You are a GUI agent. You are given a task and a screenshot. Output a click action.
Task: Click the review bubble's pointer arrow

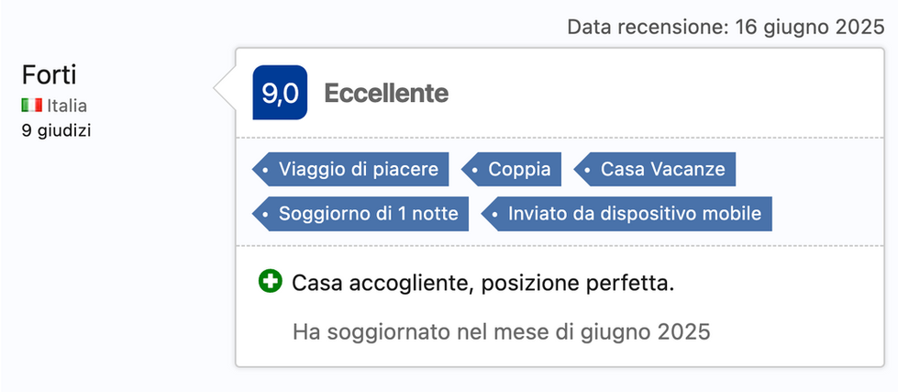(x=225, y=89)
